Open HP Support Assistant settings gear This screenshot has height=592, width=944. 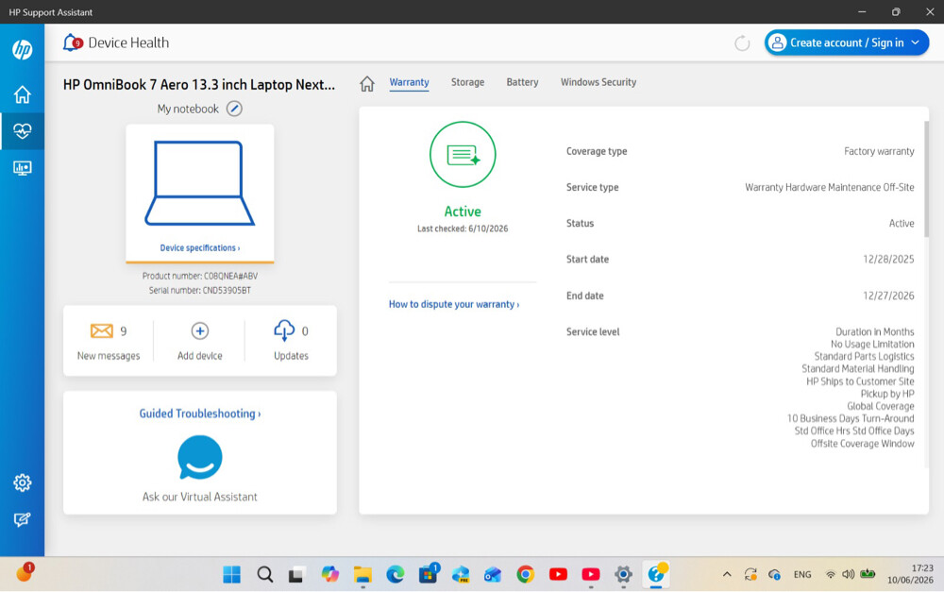23,482
